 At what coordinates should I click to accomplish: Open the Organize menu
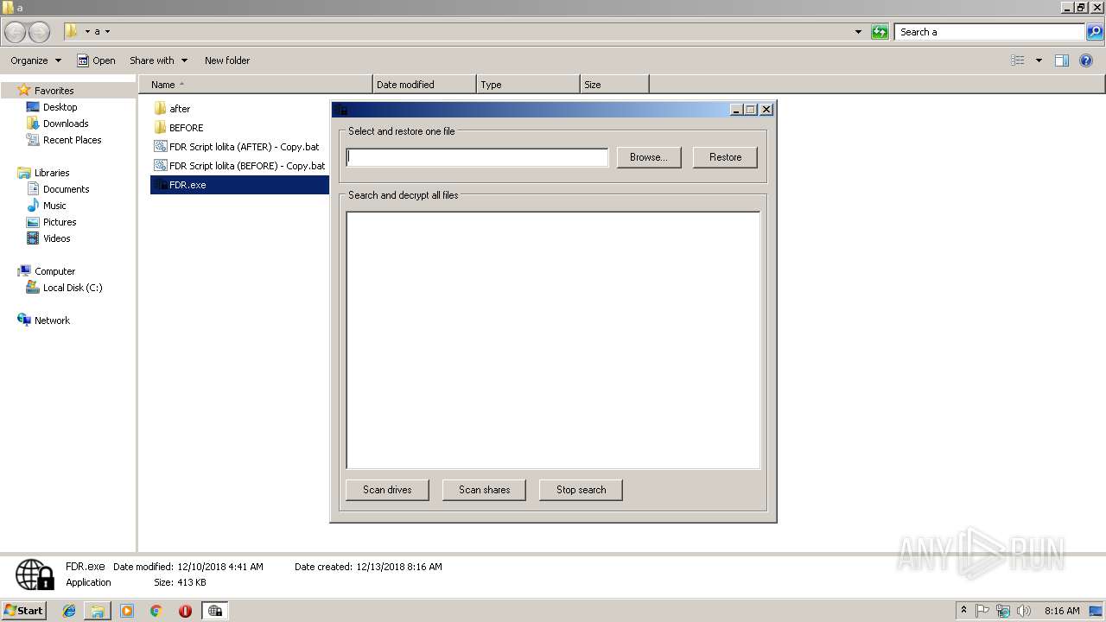click(35, 60)
